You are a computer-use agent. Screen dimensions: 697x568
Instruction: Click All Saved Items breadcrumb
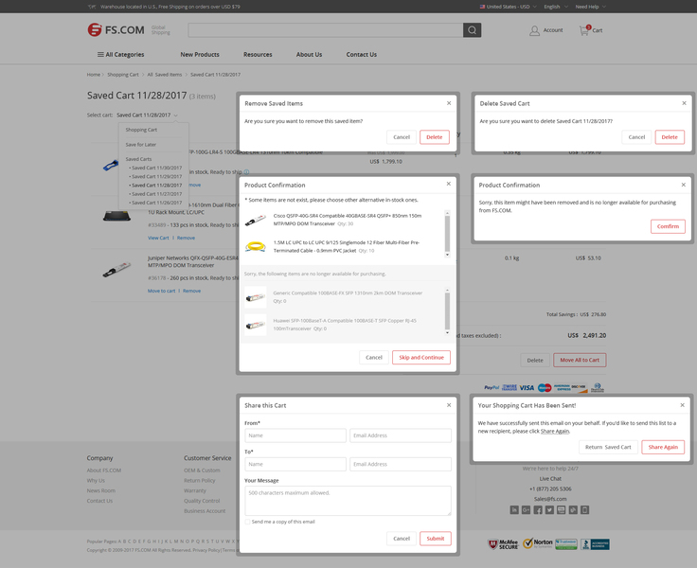pyautogui.click(x=165, y=75)
